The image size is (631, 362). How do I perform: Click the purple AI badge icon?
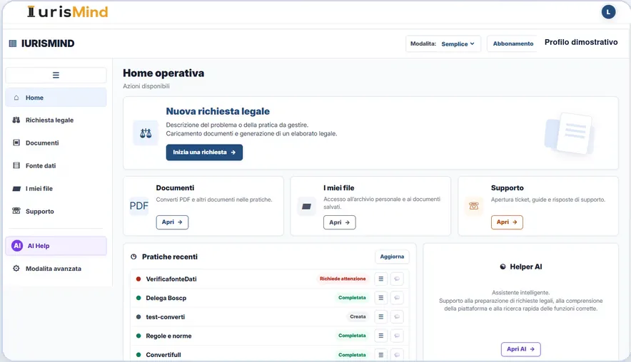click(x=17, y=245)
